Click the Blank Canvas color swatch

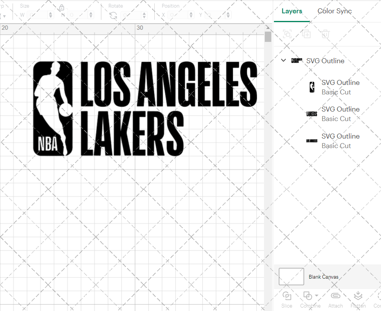pyautogui.click(x=291, y=276)
